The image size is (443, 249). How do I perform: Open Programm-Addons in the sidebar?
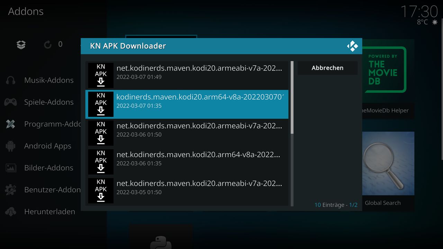(52, 124)
